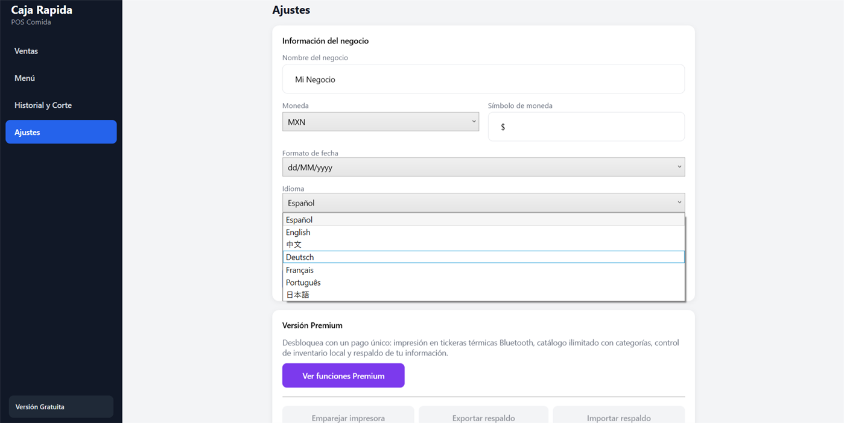
Task: Click Ver funciones Premium button
Action: (x=343, y=375)
